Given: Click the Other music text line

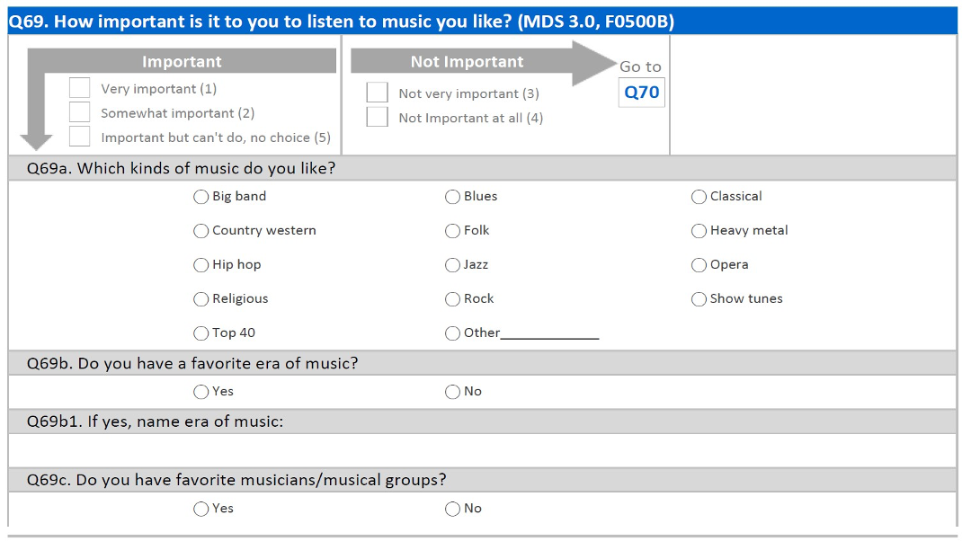Looking at the screenshot, I should 549,333.
